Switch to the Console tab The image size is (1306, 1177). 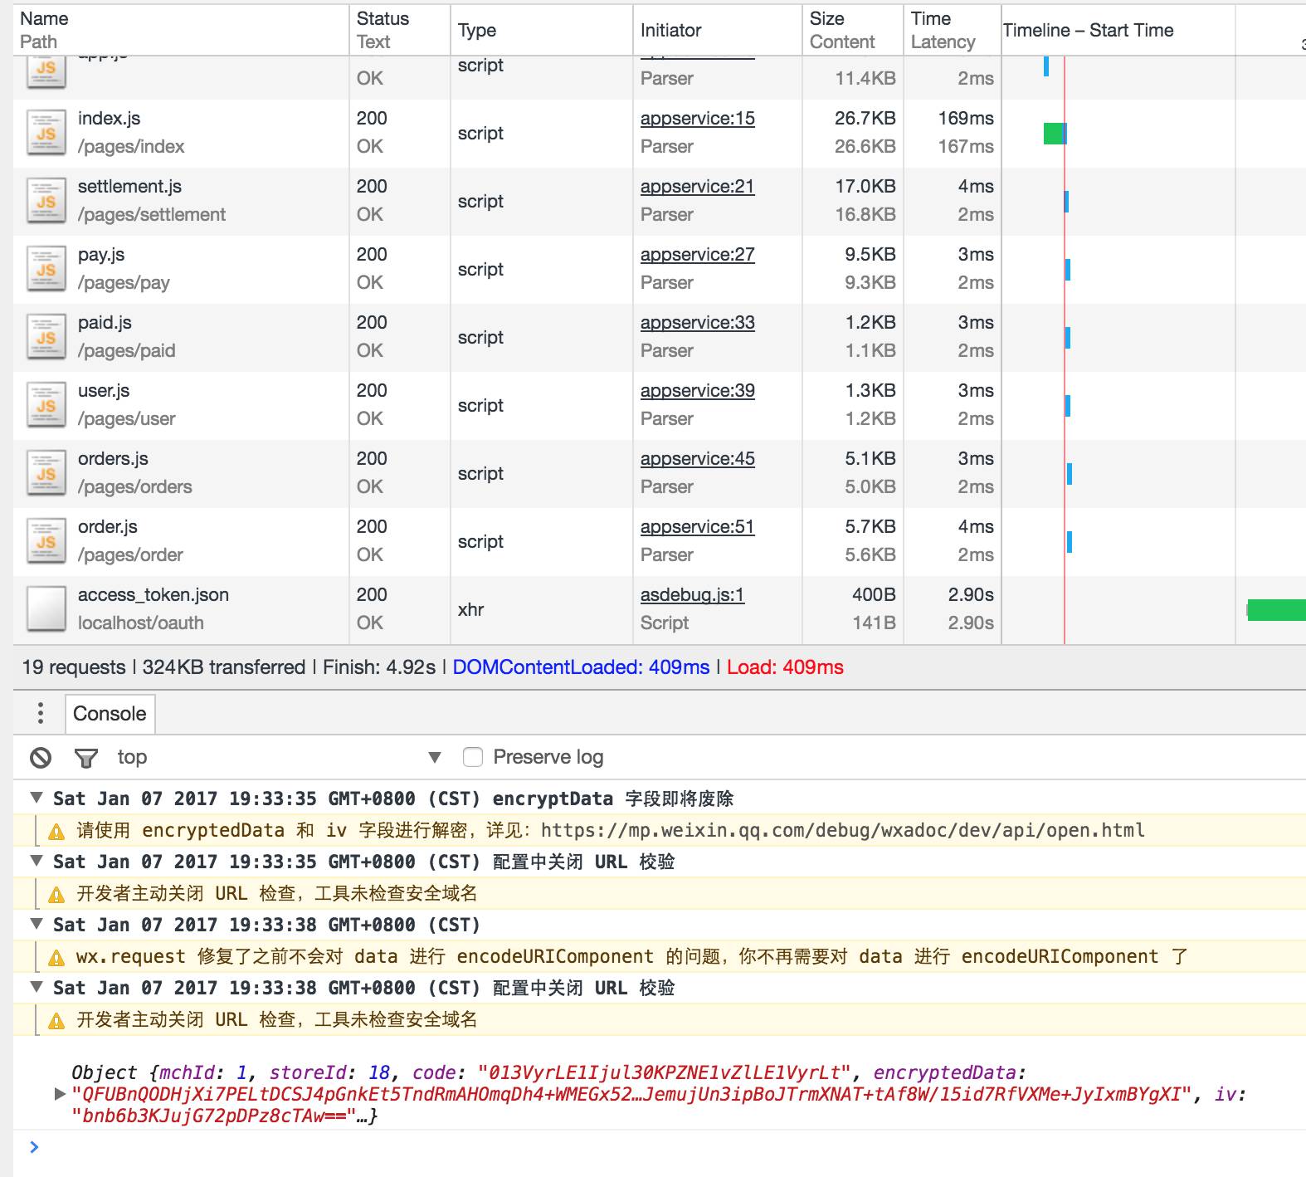click(x=110, y=713)
